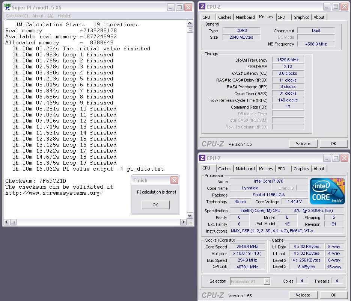Click the Name field Intel Core i7 870
351x301 pixels.
click(x=269, y=181)
